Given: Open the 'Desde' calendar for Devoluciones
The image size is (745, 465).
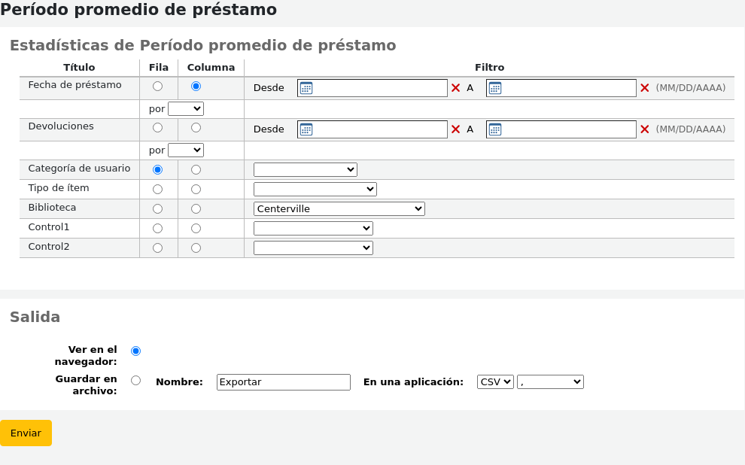Looking at the screenshot, I should click(305, 129).
